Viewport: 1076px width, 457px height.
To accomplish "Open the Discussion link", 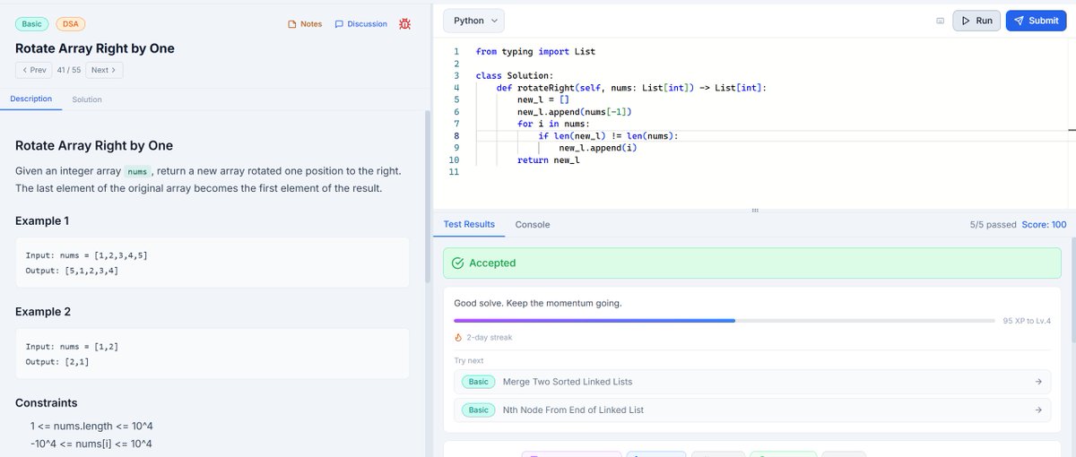I will [x=360, y=24].
